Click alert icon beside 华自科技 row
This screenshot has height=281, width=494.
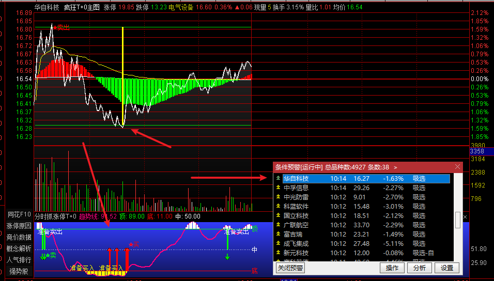(278, 178)
